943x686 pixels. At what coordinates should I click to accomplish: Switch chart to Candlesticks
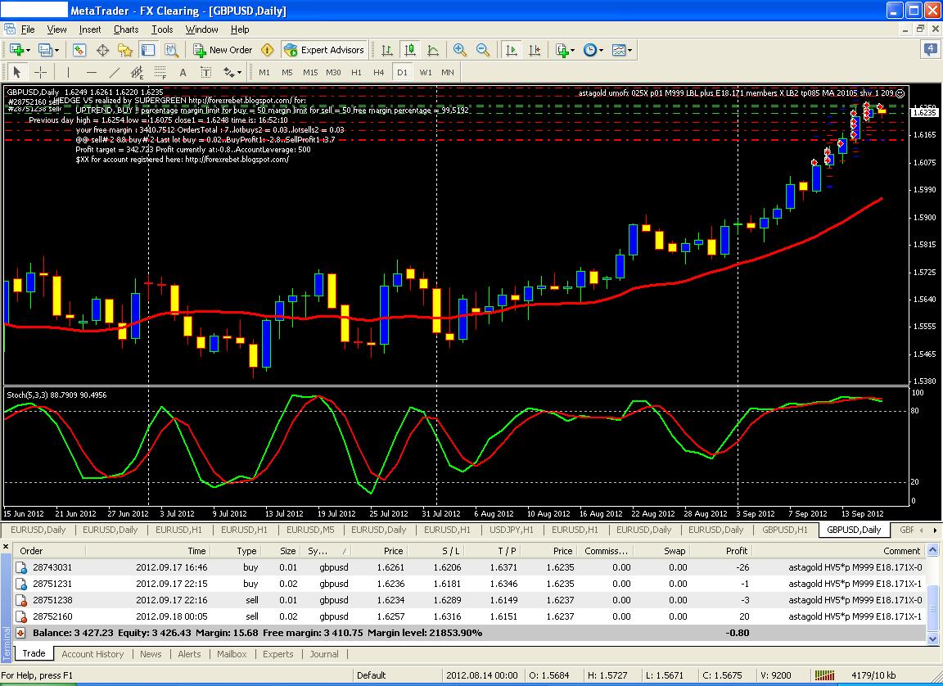pyautogui.click(x=410, y=50)
